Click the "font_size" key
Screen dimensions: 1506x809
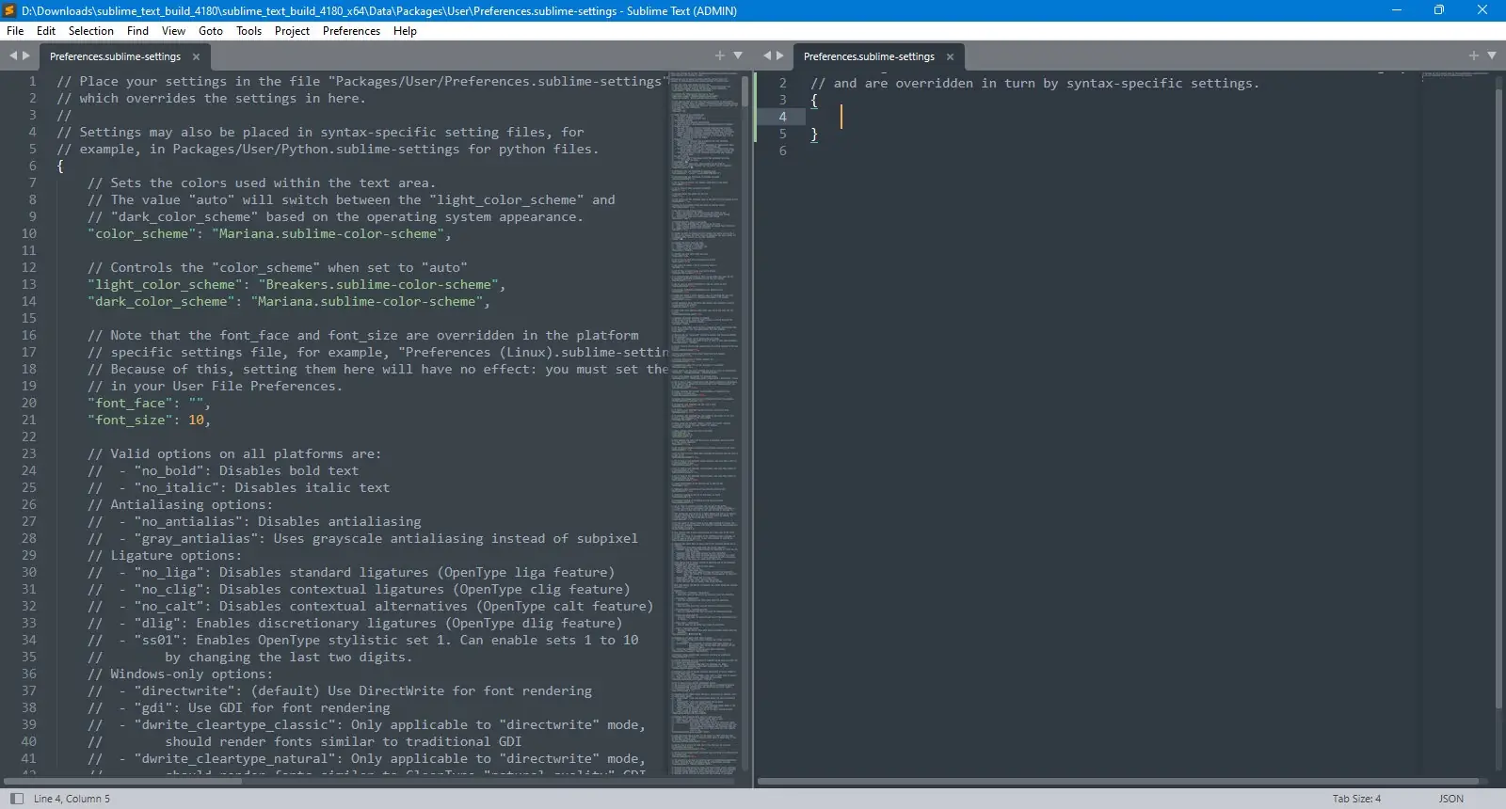[130, 420]
